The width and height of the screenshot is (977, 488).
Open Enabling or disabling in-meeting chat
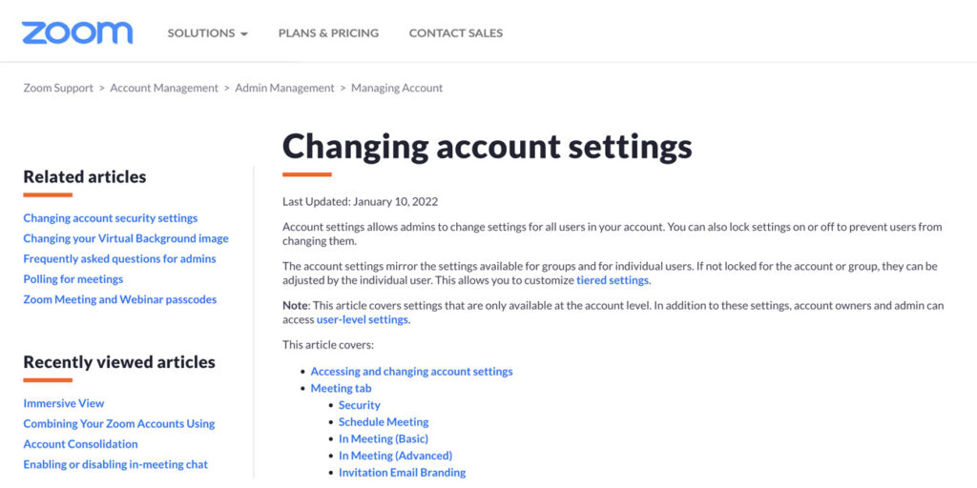click(115, 464)
